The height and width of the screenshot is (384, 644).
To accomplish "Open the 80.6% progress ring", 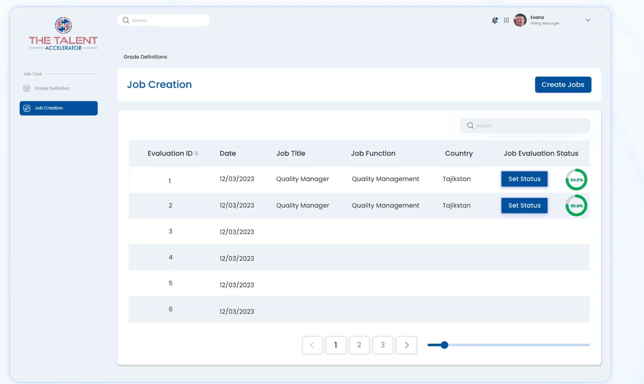I will pyautogui.click(x=576, y=206).
